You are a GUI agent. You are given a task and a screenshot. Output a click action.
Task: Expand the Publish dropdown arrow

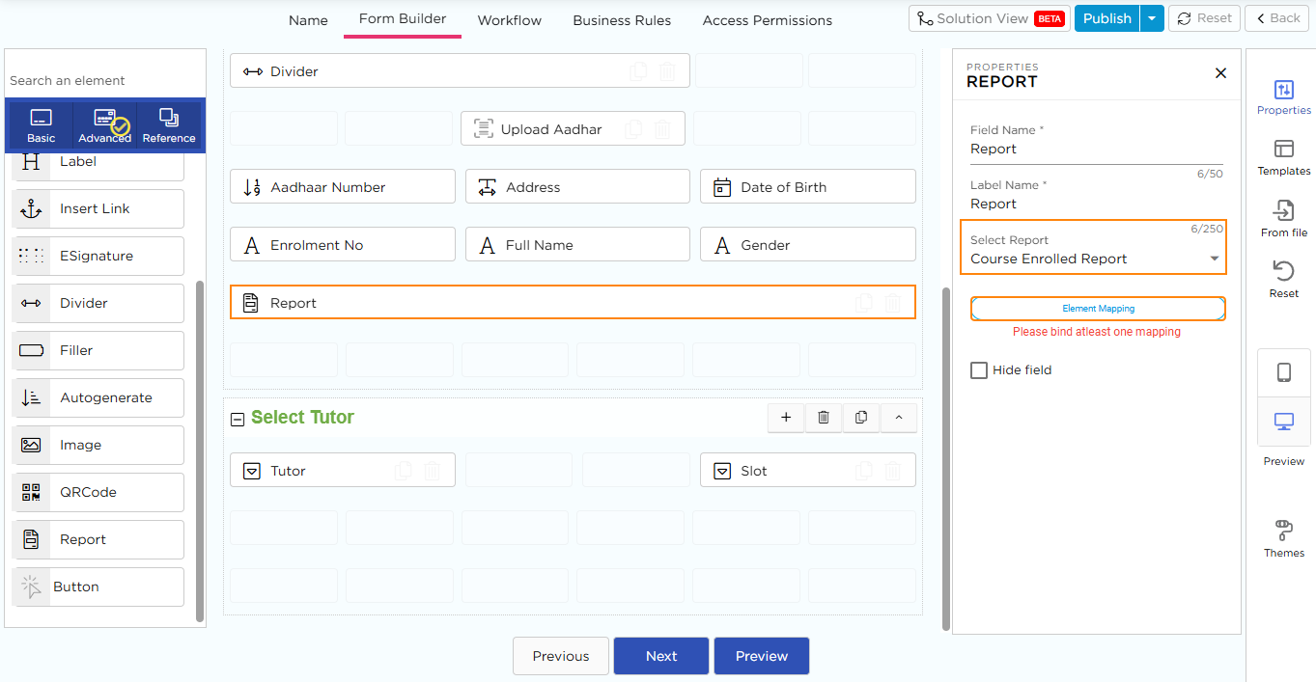click(1152, 18)
